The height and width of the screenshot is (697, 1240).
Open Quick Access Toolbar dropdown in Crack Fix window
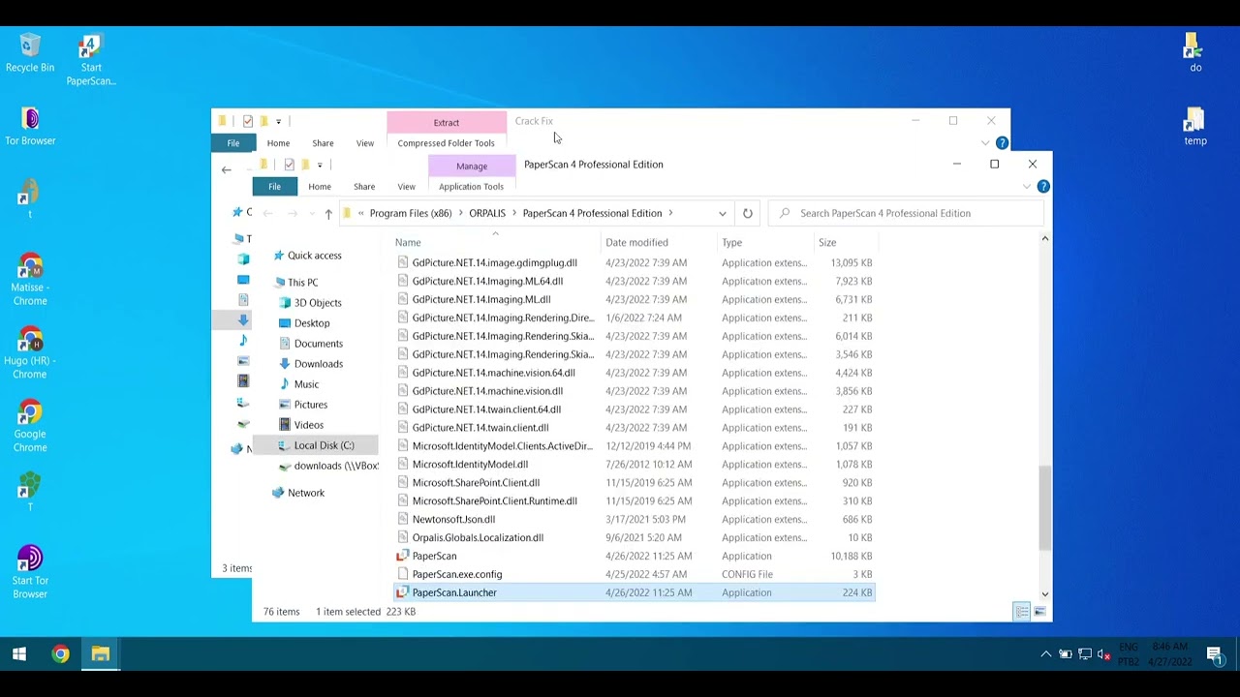click(278, 121)
